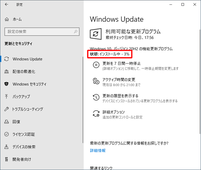
Task: Click the デバイスの検索 locator icon
Action: coord(6,147)
